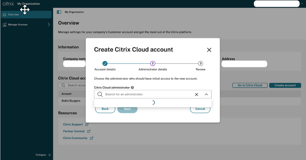Clear the administrator search with the X icon
Image resolution: width=306 pixels, height=160 pixels.
pos(196,95)
